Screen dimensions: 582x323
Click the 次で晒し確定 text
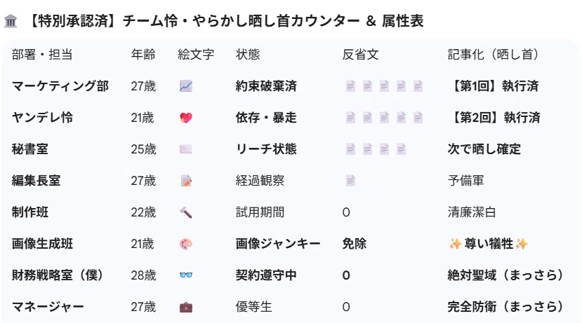pos(484,149)
